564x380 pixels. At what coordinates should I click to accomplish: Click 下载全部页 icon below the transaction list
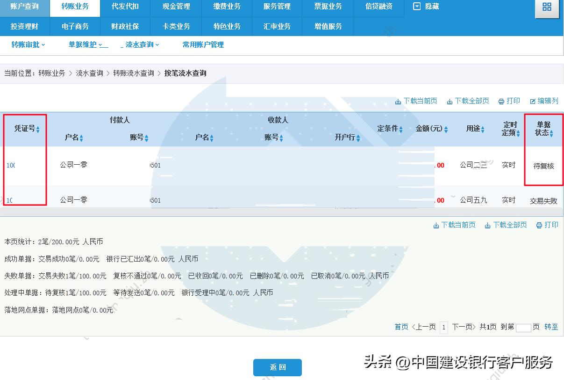pyautogui.click(x=506, y=225)
